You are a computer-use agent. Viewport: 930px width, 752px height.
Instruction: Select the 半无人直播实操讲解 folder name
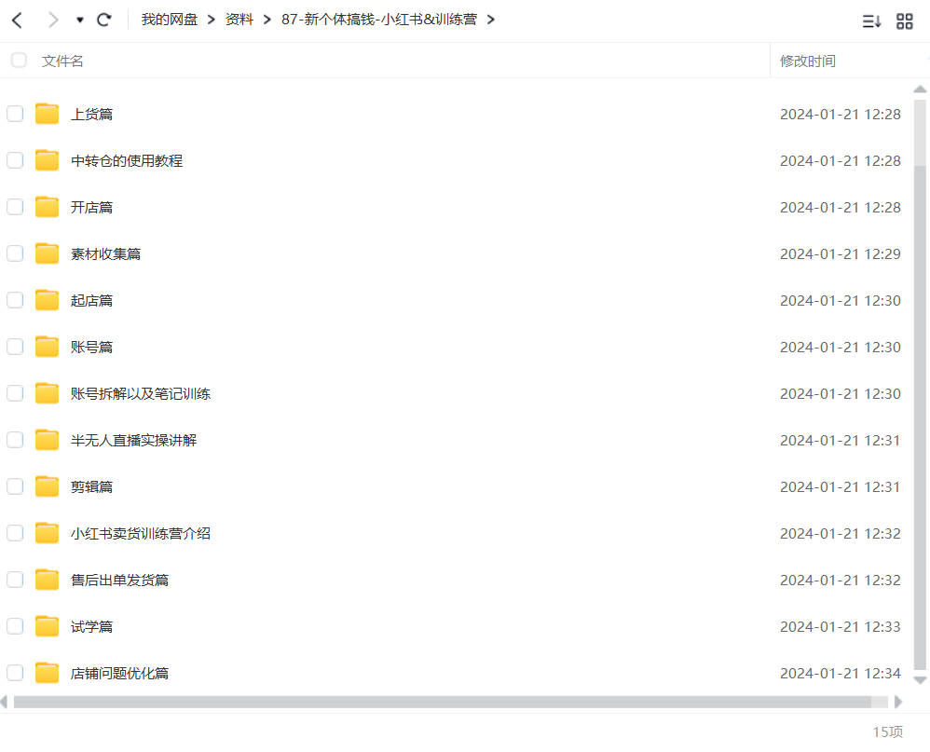click(133, 440)
